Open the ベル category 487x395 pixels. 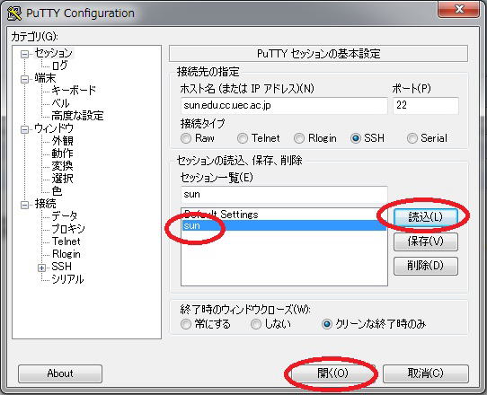pyautogui.click(x=60, y=103)
